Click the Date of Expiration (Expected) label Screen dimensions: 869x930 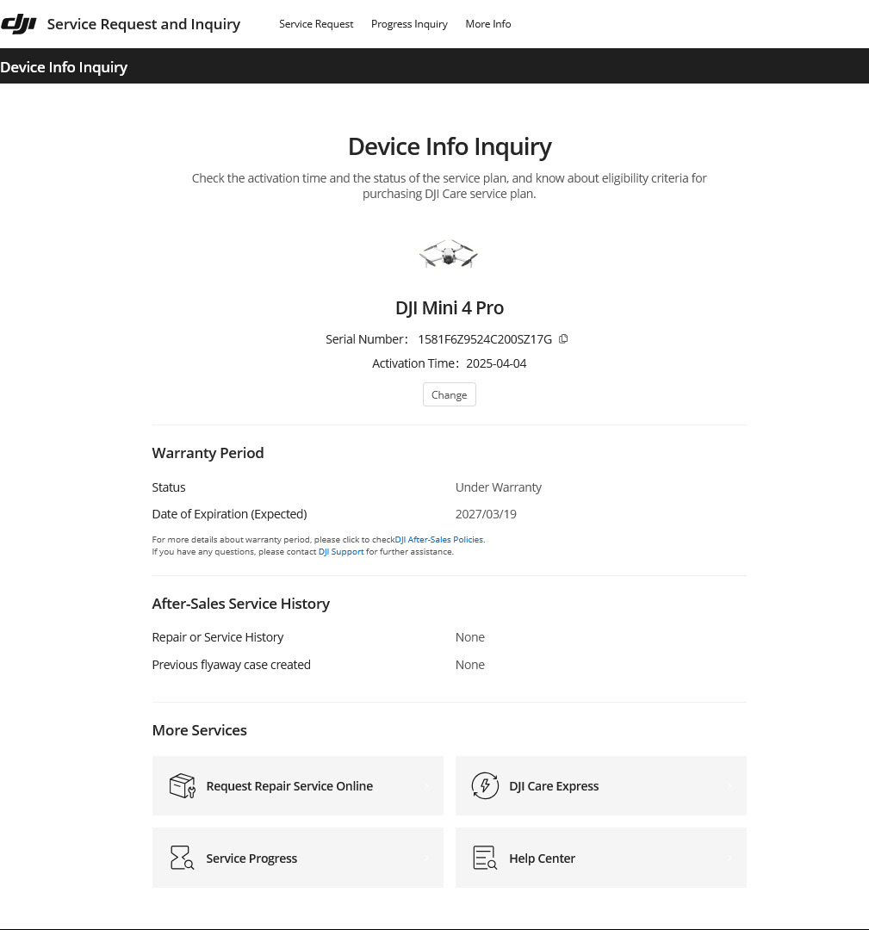click(x=230, y=514)
